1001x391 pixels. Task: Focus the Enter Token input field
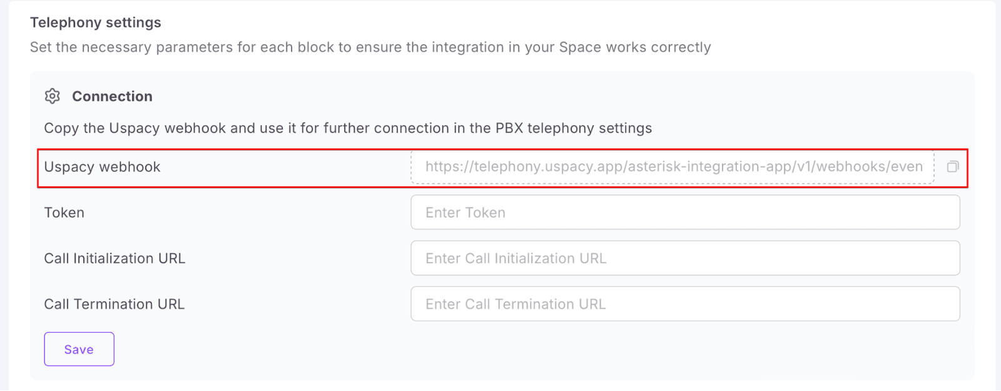pos(685,213)
